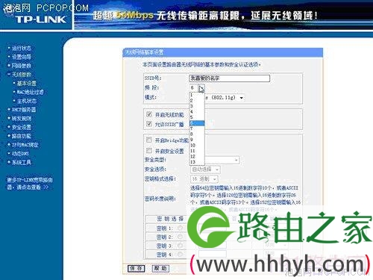
Task: Toggle the 允许SSID广播 checkbox
Action: click(149, 124)
